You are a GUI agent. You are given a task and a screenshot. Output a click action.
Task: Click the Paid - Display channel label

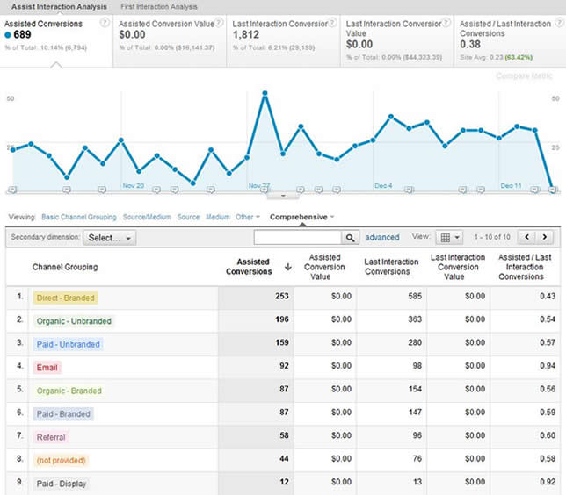62,484
